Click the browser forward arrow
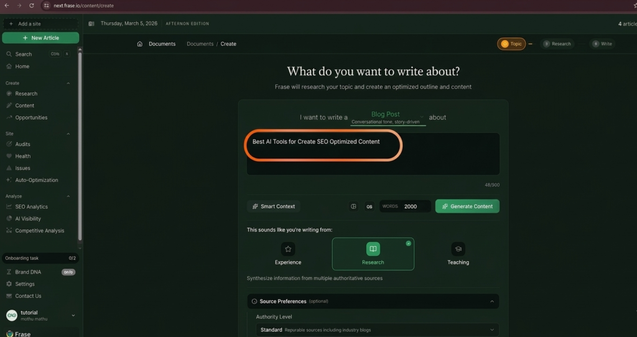Screen dimensions: 637x337 [x=19, y=6]
